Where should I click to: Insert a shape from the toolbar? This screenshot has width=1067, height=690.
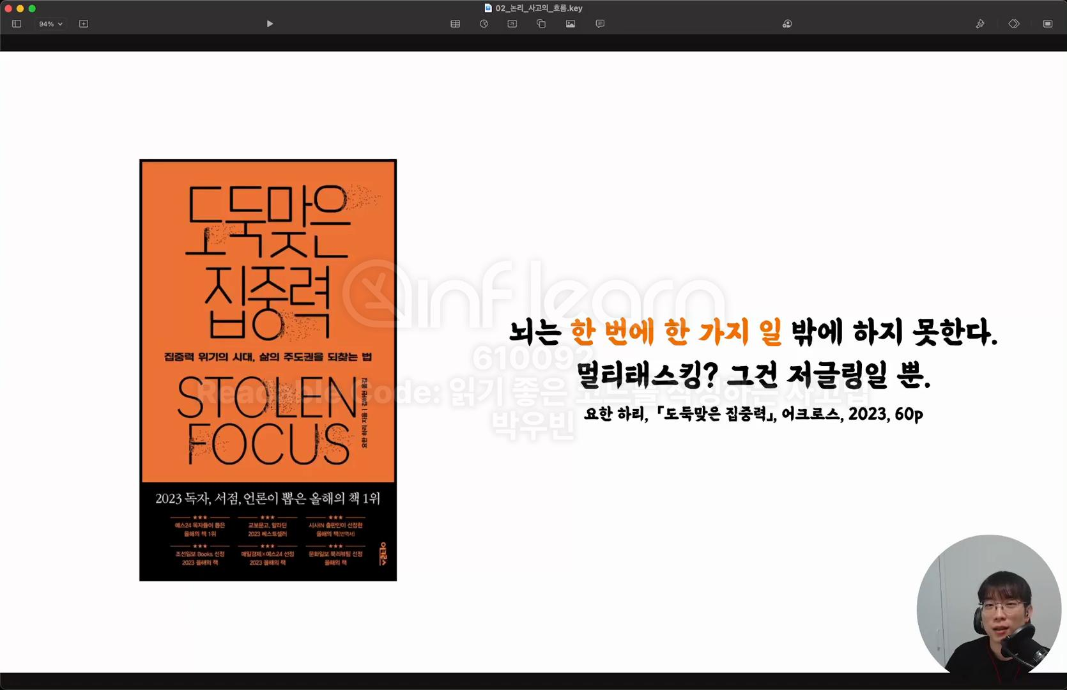(x=541, y=24)
